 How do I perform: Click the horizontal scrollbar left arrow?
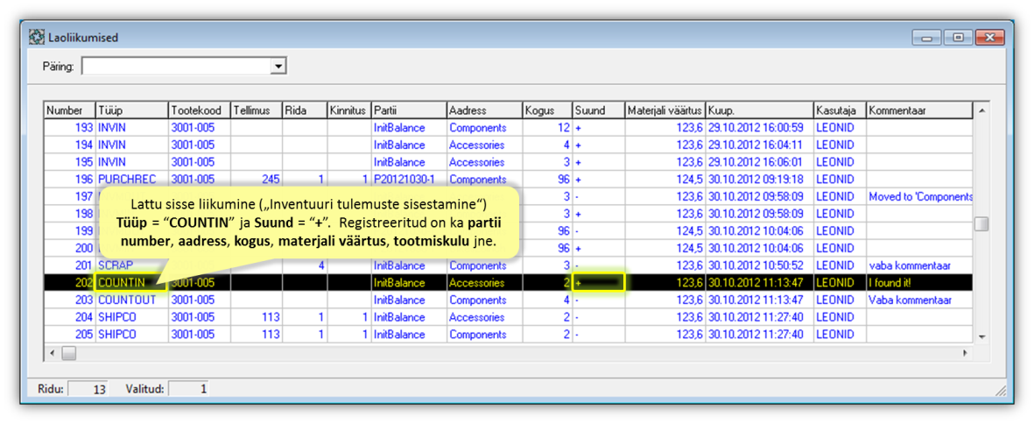pos(52,353)
